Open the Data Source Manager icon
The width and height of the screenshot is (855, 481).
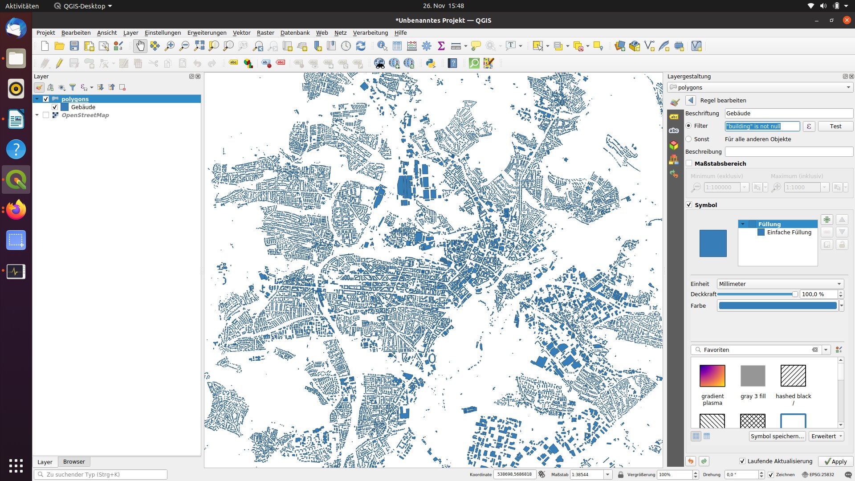pyautogui.click(x=620, y=46)
